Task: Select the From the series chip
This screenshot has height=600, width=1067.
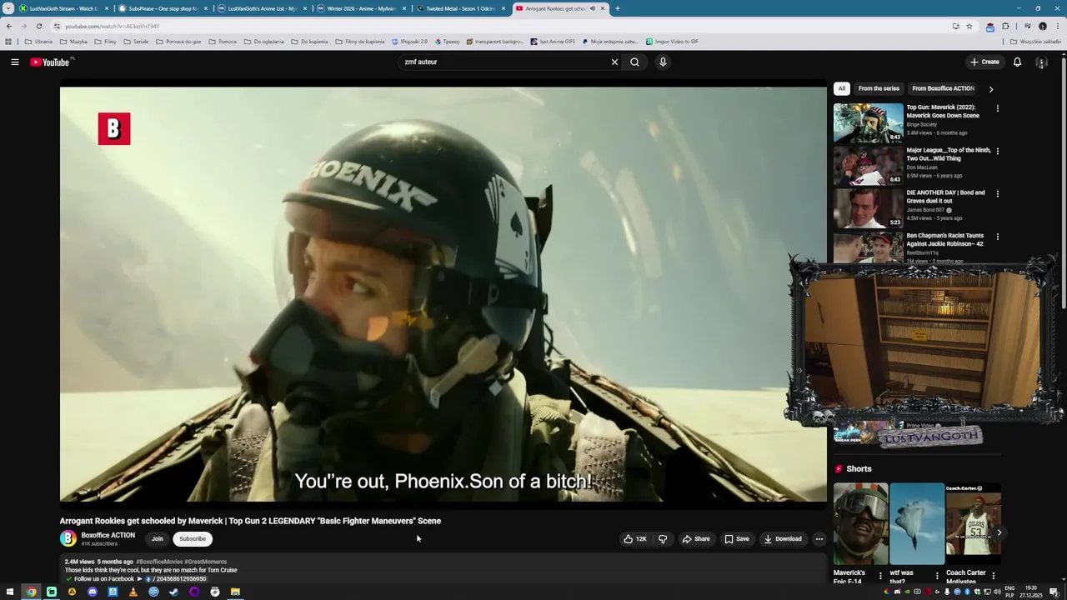Action: (879, 88)
